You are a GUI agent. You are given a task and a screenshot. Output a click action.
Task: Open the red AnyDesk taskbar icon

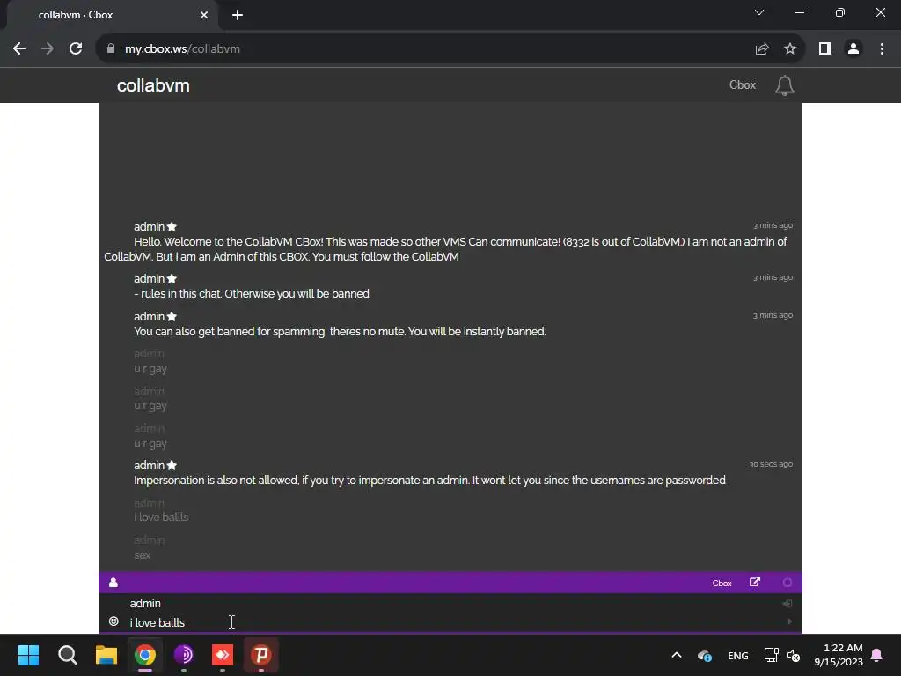coord(223,655)
